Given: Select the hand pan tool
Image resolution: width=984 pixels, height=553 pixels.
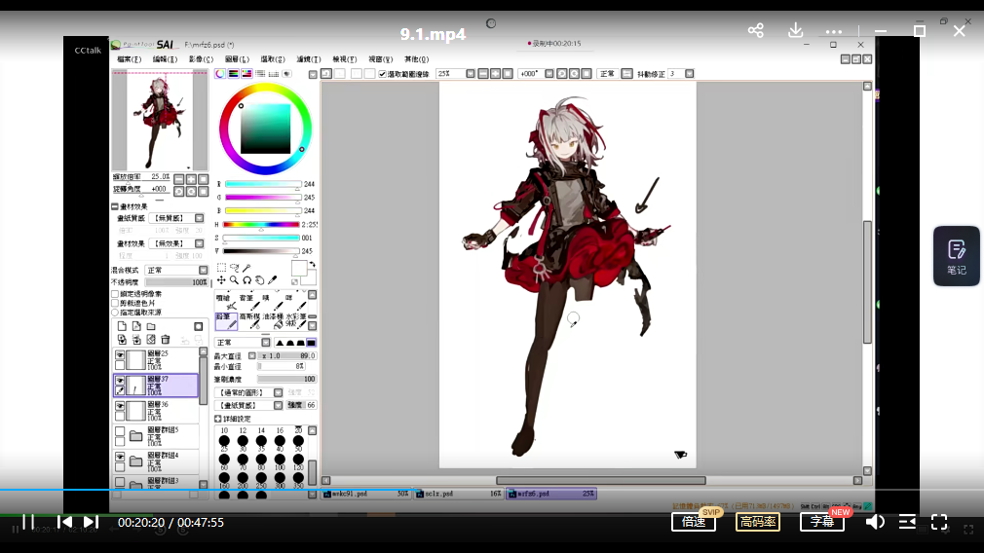Looking at the screenshot, I should pyautogui.click(x=260, y=280).
